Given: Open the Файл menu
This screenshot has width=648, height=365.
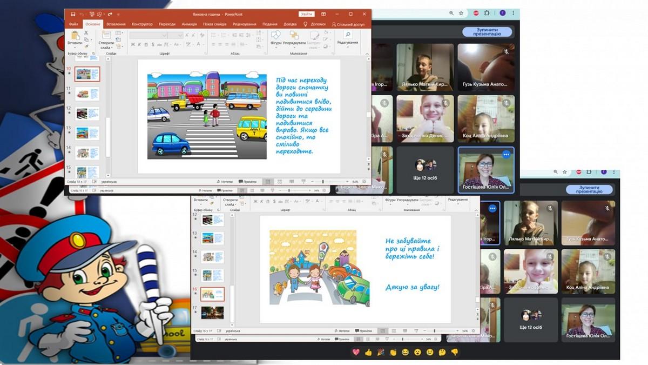Looking at the screenshot, I should [x=73, y=24].
